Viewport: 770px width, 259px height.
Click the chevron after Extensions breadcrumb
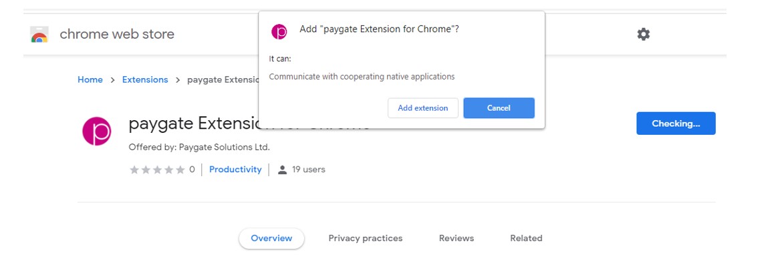point(178,80)
